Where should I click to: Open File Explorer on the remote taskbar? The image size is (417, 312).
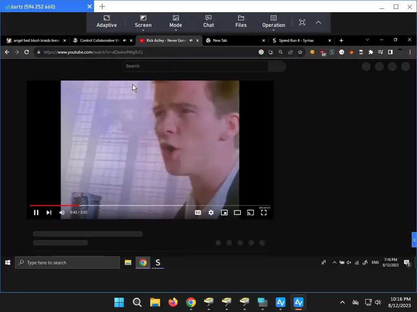tap(128, 262)
